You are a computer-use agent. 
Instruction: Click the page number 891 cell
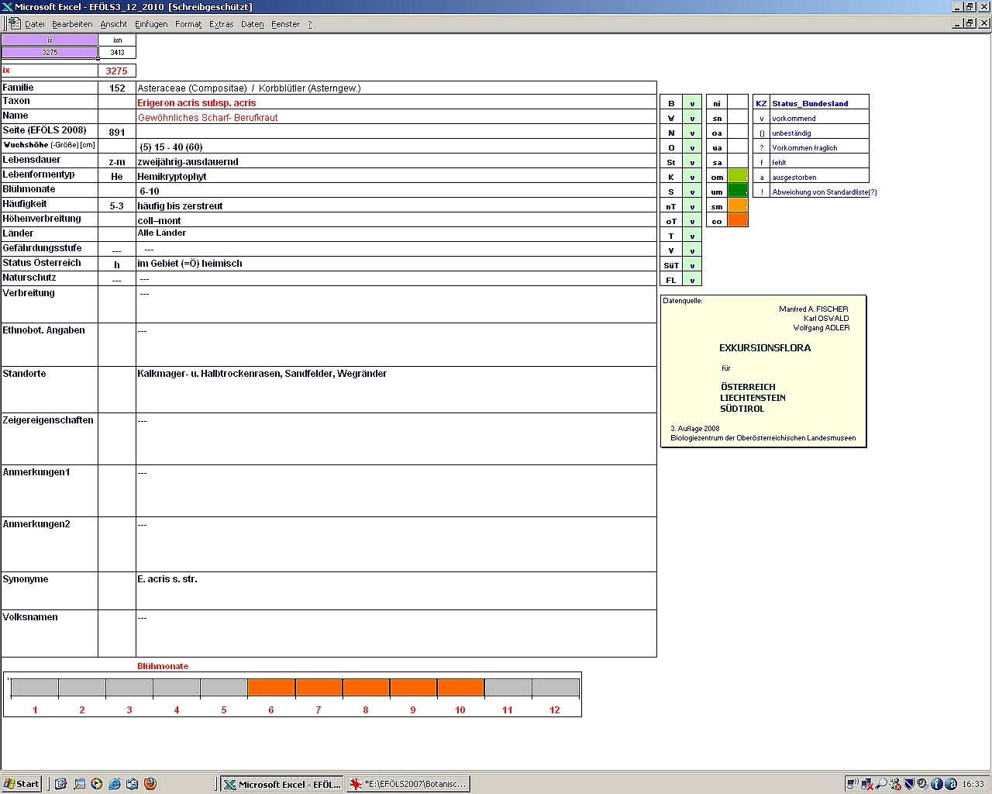117,132
